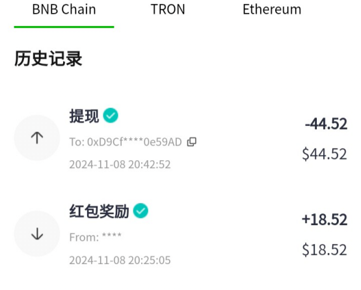The height and width of the screenshot is (290, 361).
Task: Click the From: **** sender text
Action: (x=96, y=237)
